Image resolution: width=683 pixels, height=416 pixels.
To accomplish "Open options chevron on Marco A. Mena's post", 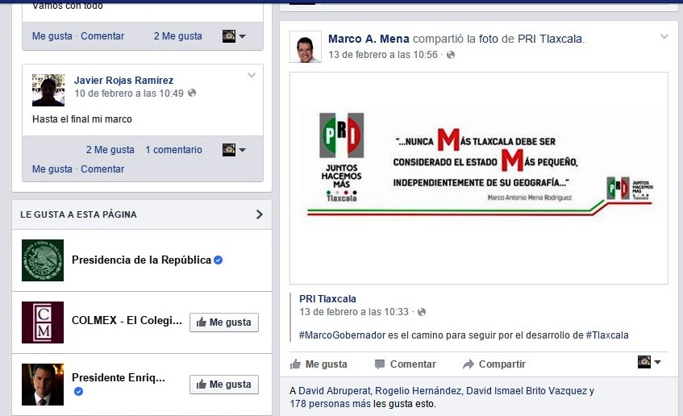I will tap(664, 36).
